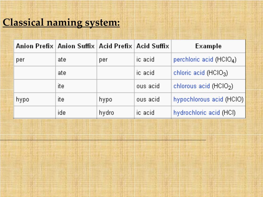Screen dimensions: 263x197
Task: Follow the chlorous acid link
Action: click(192, 86)
